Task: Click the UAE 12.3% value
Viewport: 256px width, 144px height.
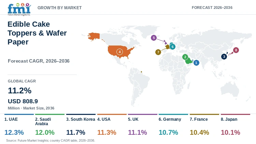Action: (14, 132)
